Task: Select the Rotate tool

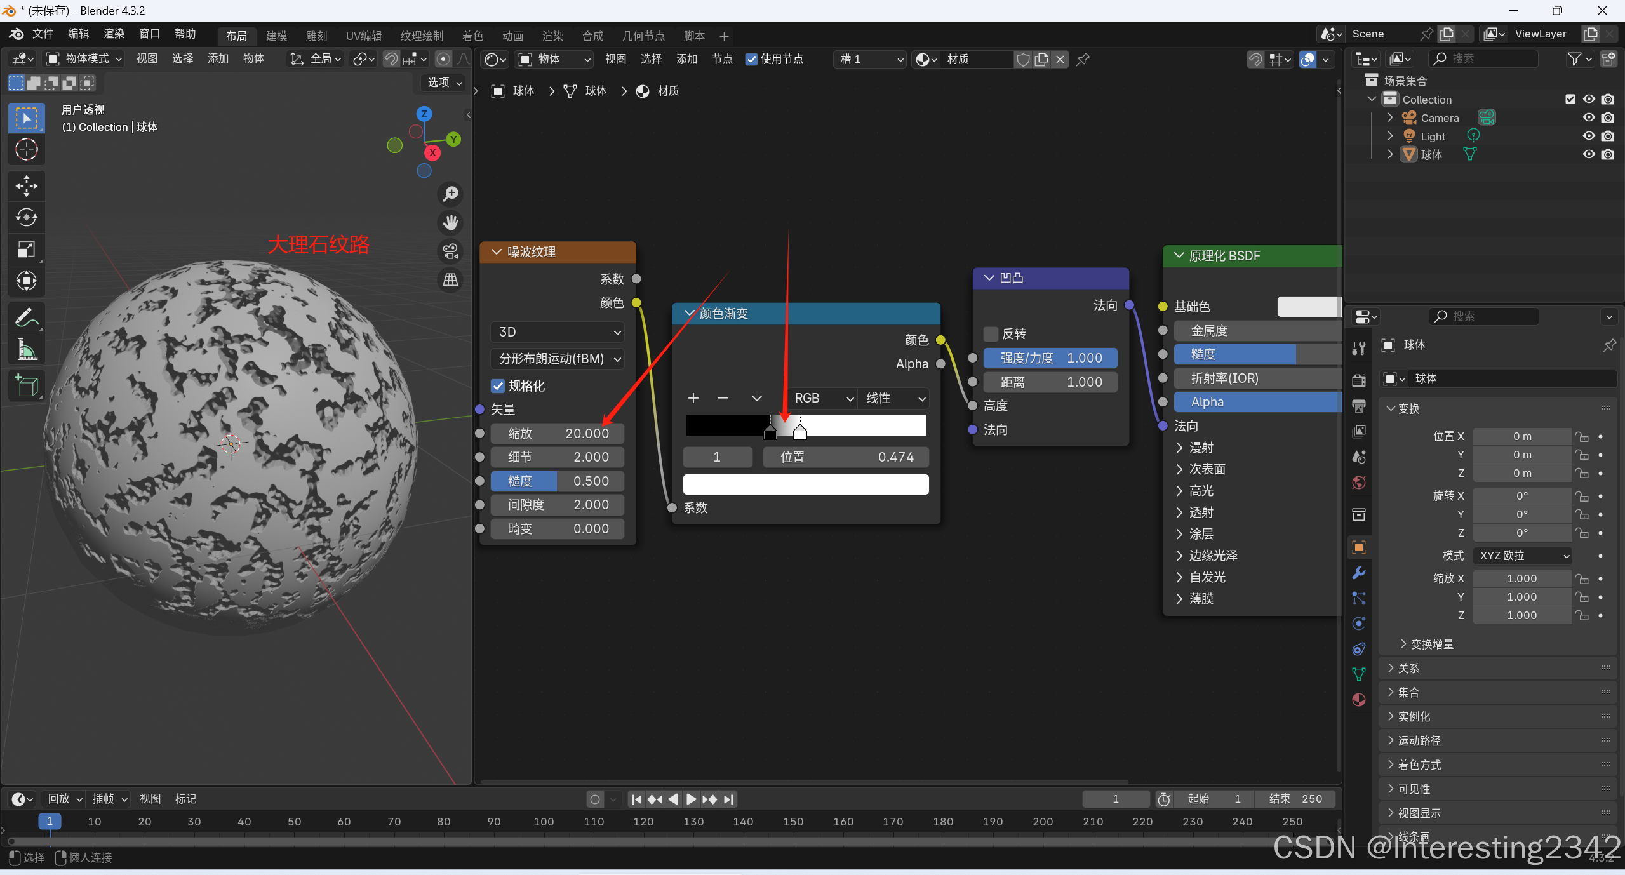Action: 26,218
